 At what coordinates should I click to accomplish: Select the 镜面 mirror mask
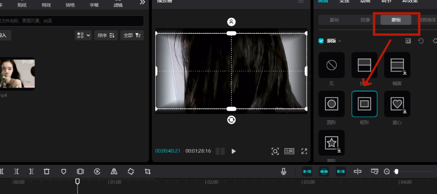pos(397,65)
